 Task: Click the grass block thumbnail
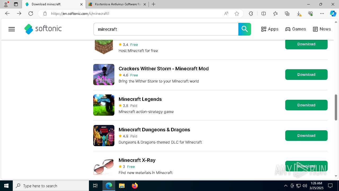tap(104, 47)
